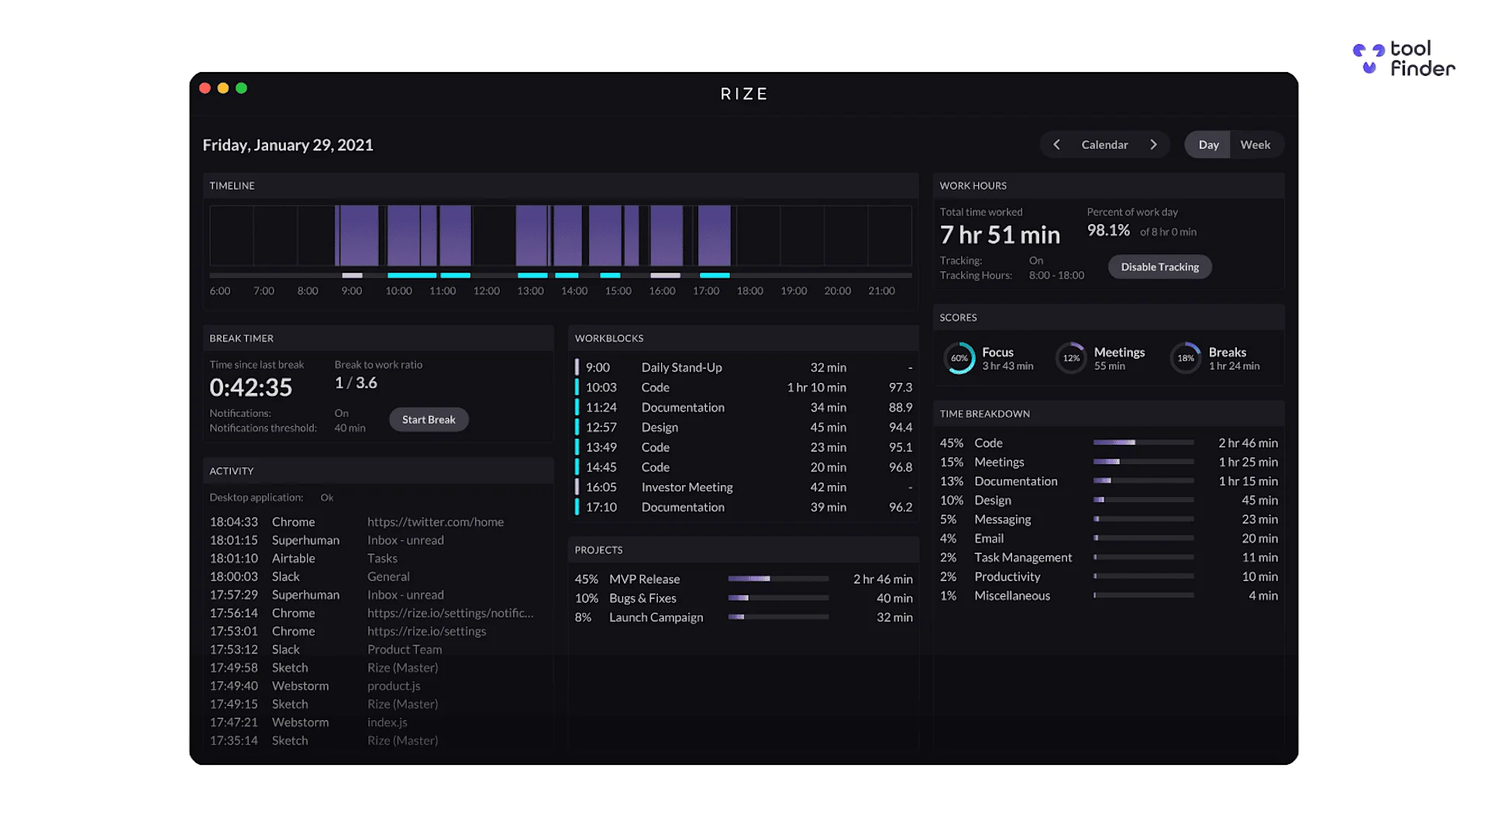Image resolution: width=1488 pixels, height=837 pixels.
Task: Click the tool finder logo
Action: (x=1404, y=59)
